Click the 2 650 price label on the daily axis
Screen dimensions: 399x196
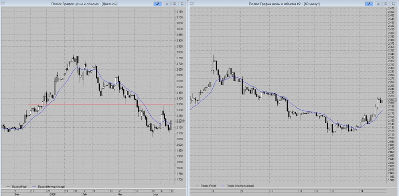pos(180,69)
